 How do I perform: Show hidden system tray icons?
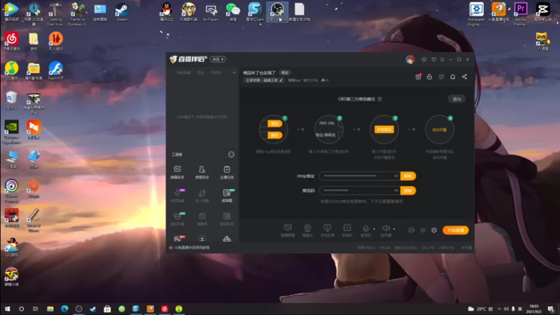pos(499,309)
